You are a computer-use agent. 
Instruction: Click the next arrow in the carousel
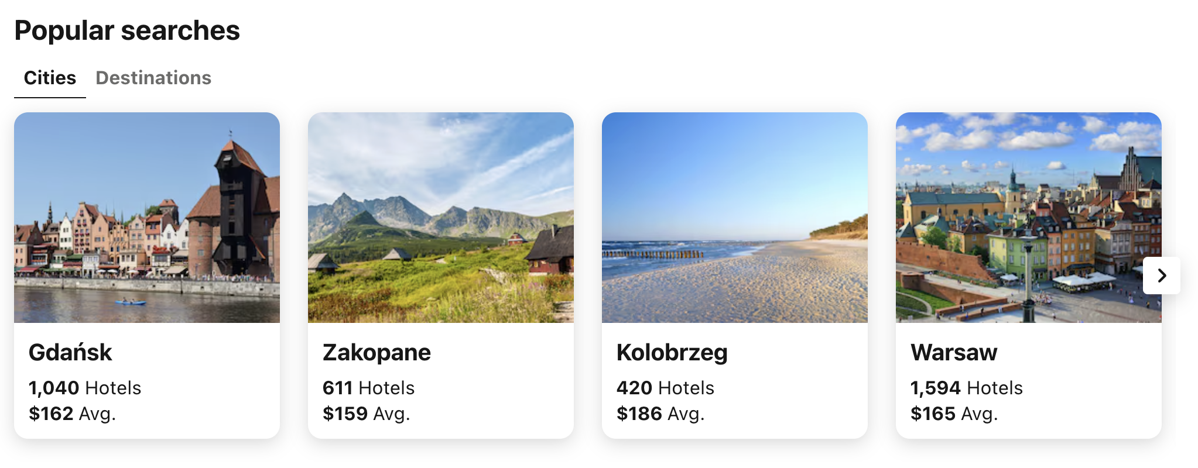1162,276
